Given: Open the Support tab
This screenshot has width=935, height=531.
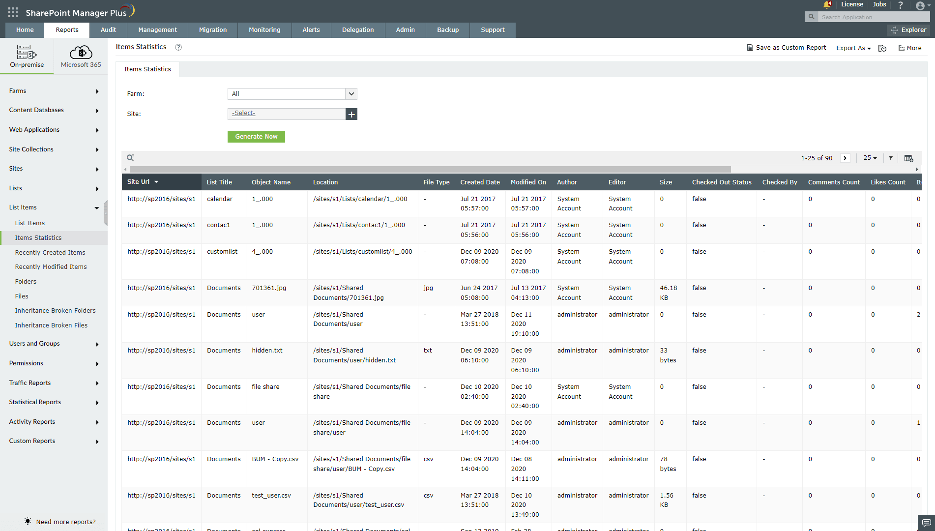Looking at the screenshot, I should (493, 30).
